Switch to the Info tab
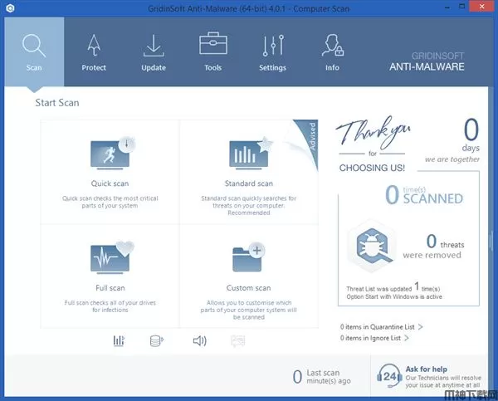 click(x=332, y=51)
